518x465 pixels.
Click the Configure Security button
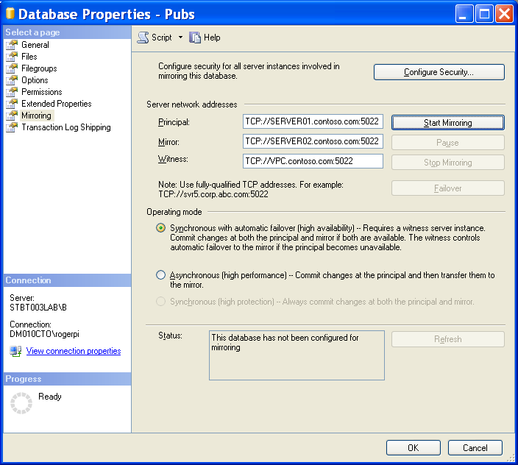[439, 72]
